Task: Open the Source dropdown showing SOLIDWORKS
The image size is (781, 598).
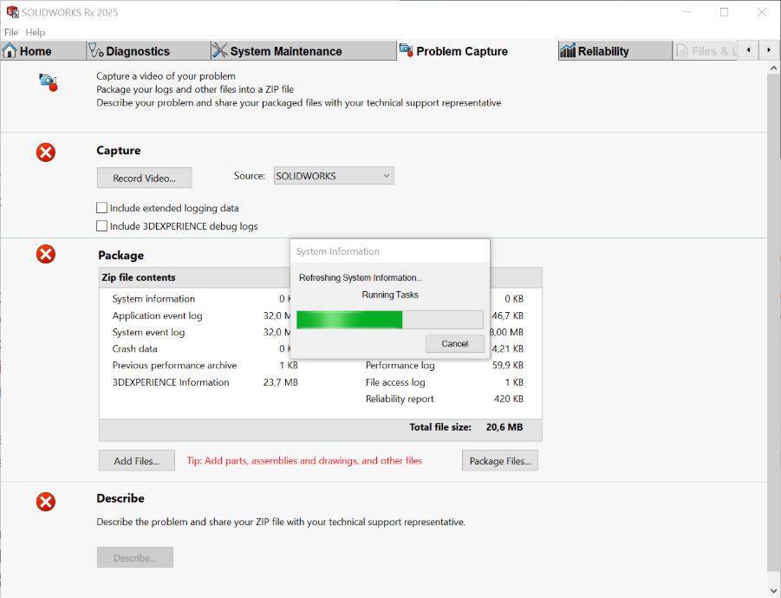Action: point(334,176)
